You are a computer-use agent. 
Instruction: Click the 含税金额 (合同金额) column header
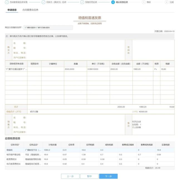[121, 64]
